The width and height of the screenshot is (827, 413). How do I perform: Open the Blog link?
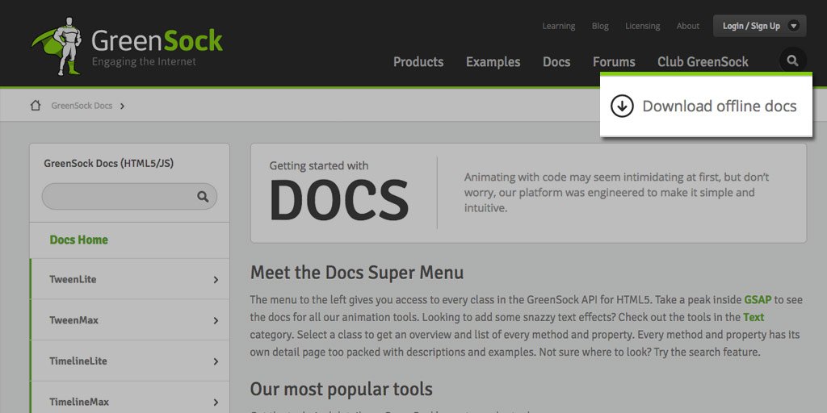[600, 26]
